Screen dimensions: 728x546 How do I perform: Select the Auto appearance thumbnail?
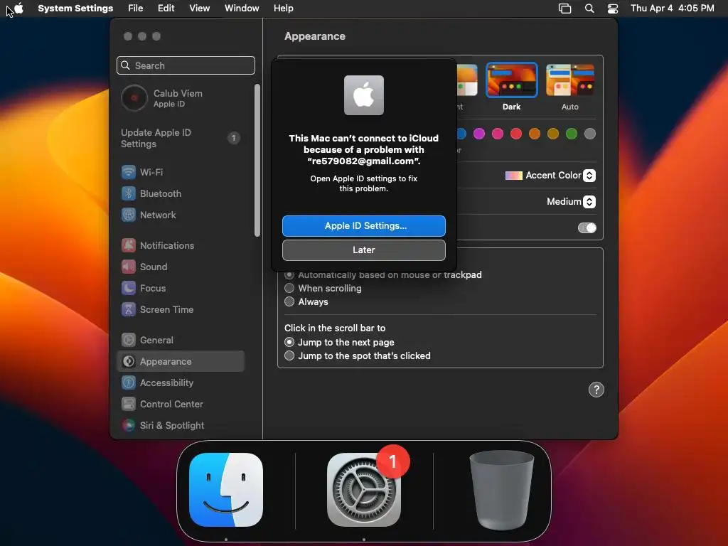[570, 80]
